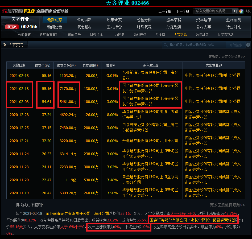Focus the stock name or code input field
Screen dimensions: 252x239
pyautogui.click(x=213, y=11)
